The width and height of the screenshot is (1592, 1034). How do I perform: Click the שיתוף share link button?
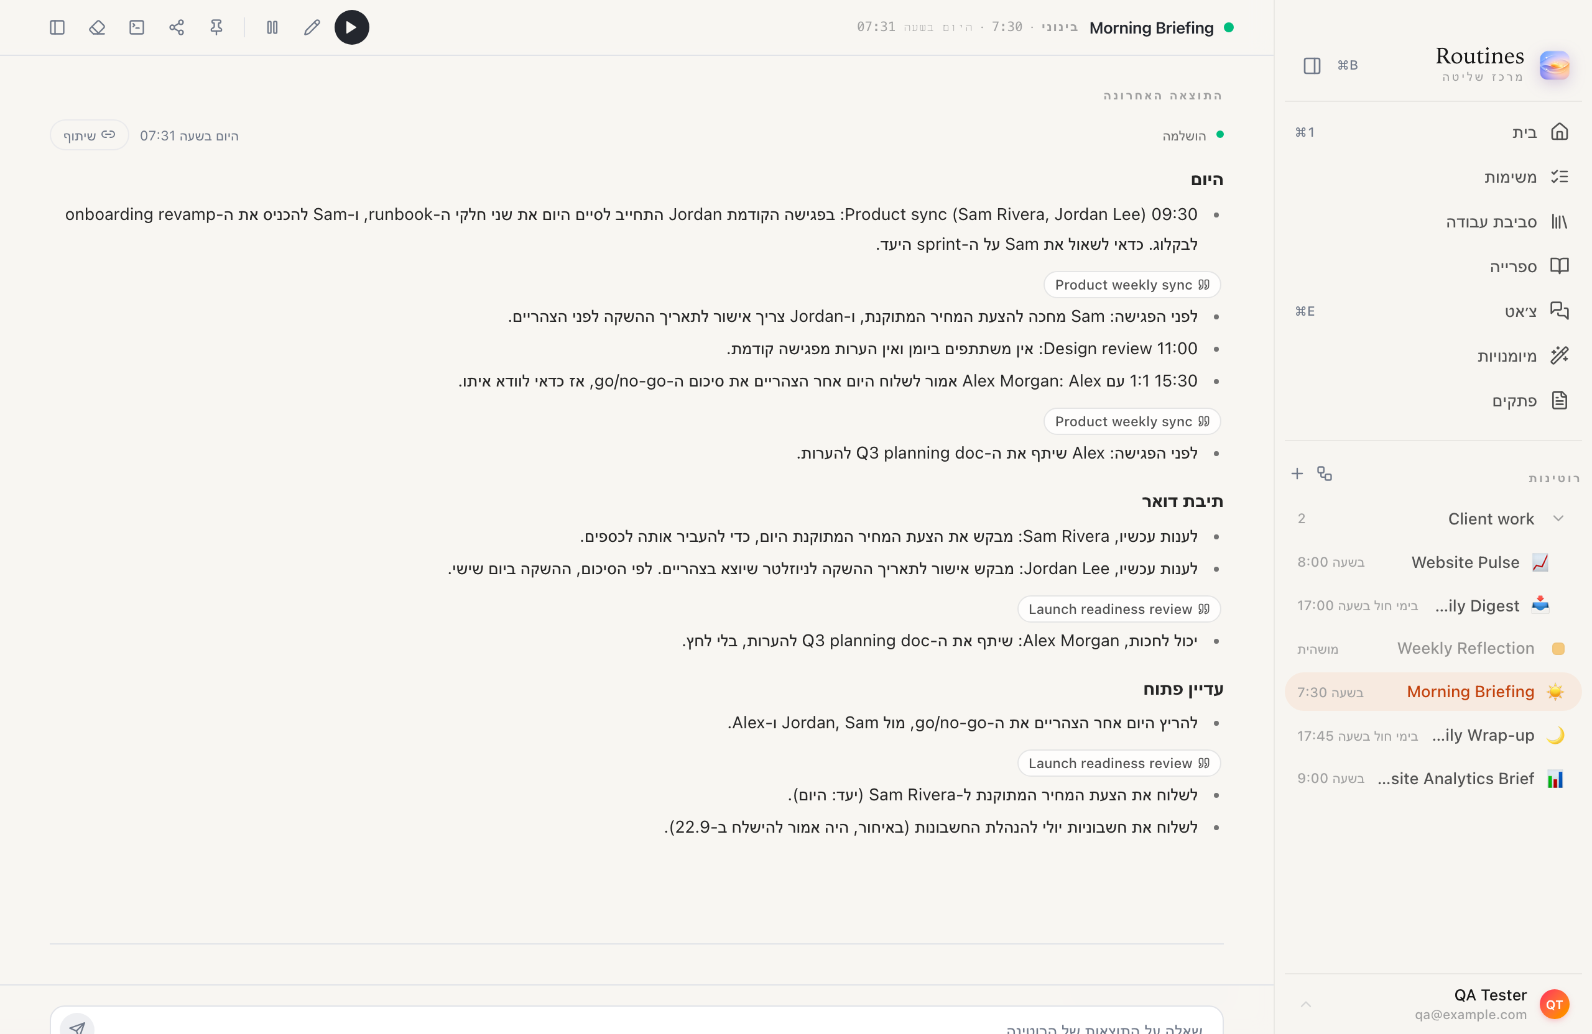pyautogui.click(x=89, y=135)
